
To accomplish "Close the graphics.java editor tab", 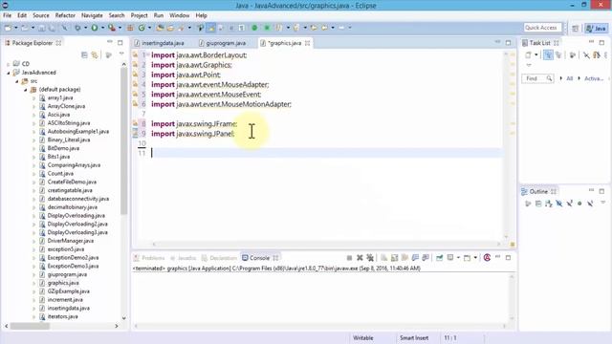I will (308, 43).
